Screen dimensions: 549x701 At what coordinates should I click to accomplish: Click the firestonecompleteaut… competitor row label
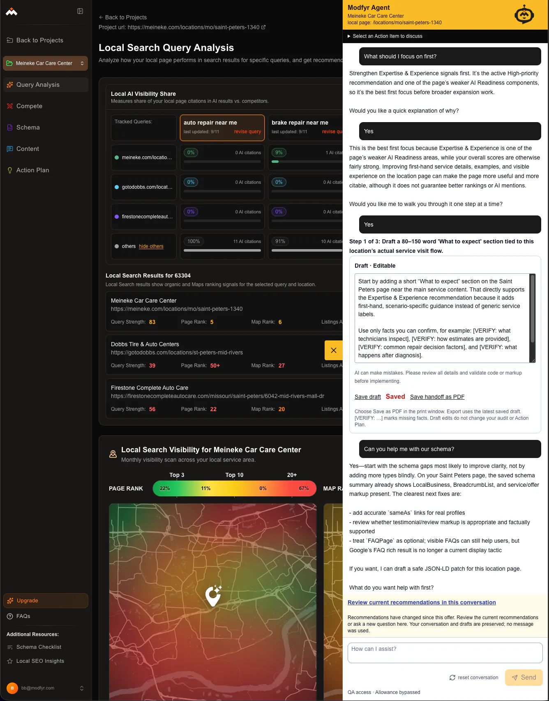(147, 217)
